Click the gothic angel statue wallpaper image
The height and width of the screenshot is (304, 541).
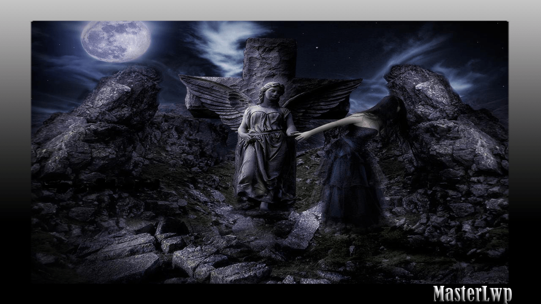pos(270,152)
